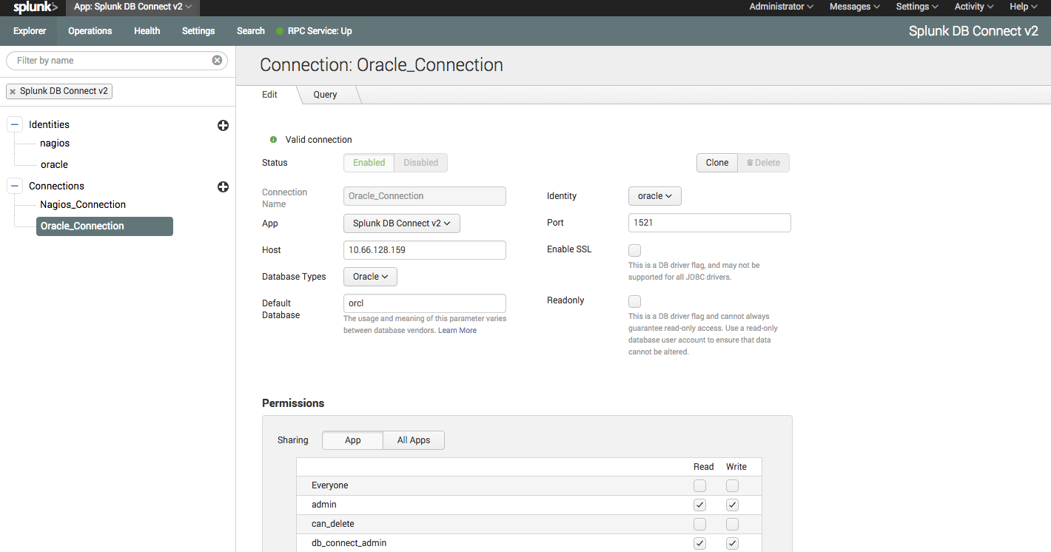
Task: Click the Delete button
Action: [x=763, y=163]
